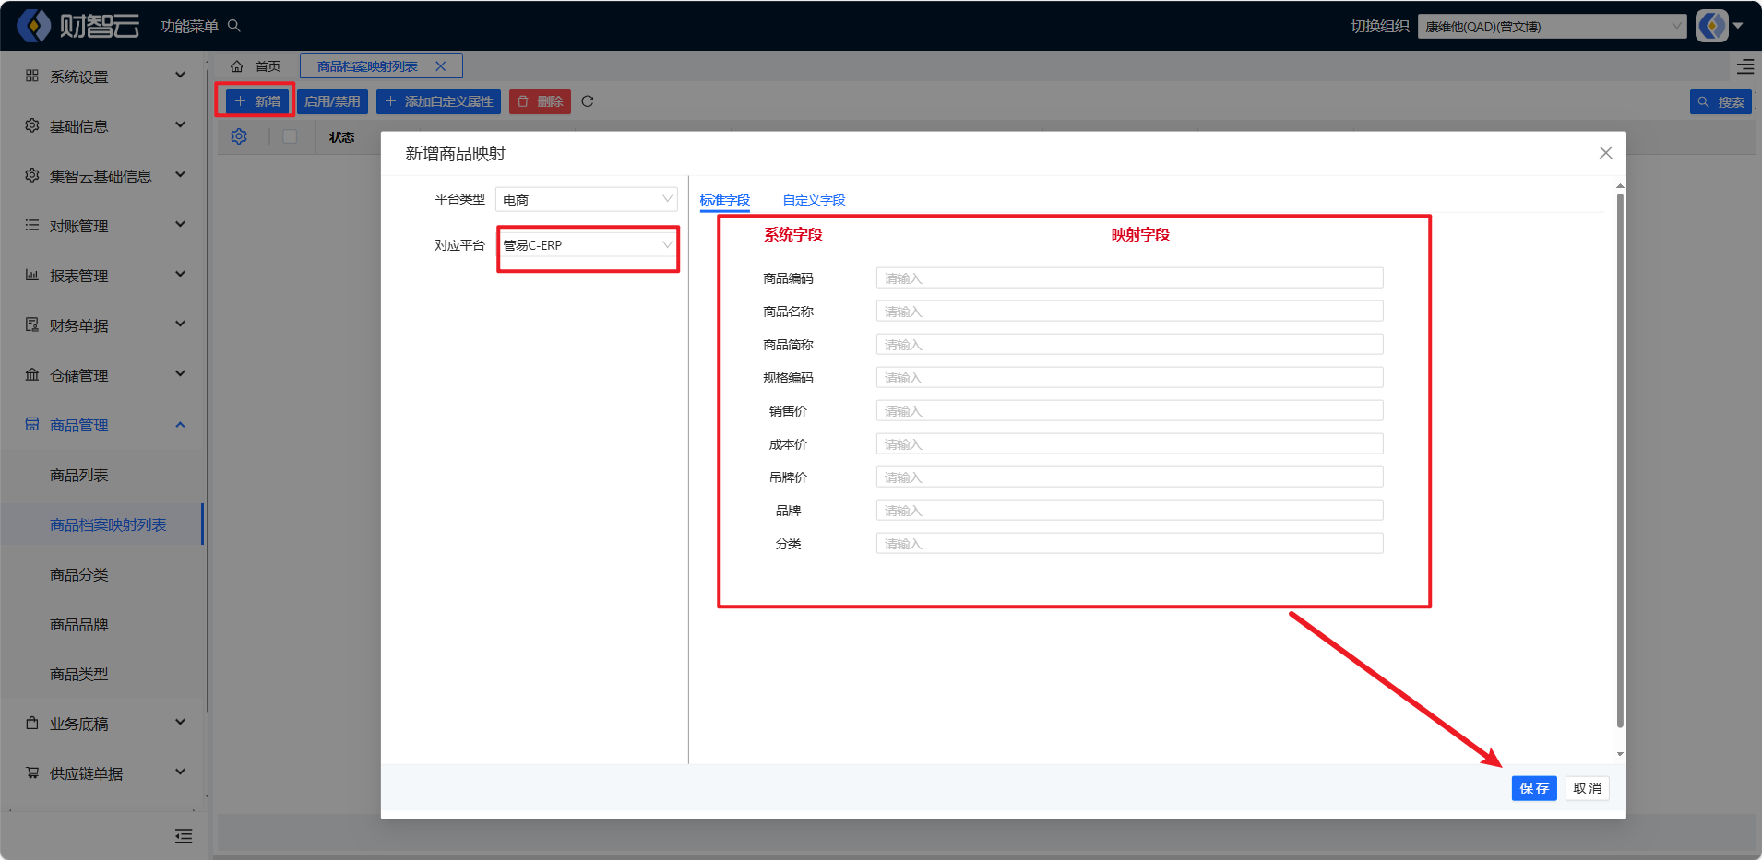The image size is (1762, 860).
Task: Click the dialog's vertical scrollbar
Action: [1620, 461]
